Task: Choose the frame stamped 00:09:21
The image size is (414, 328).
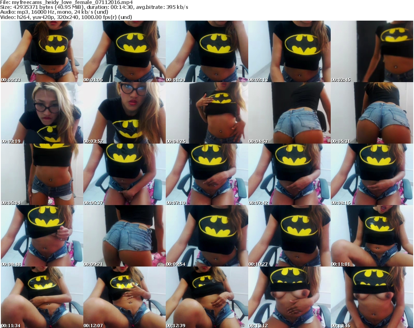Action: tap(125, 236)
